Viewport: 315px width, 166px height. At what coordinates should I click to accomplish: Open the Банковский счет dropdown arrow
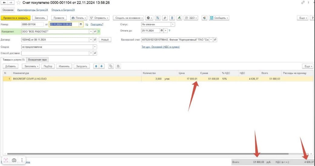point(211,40)
